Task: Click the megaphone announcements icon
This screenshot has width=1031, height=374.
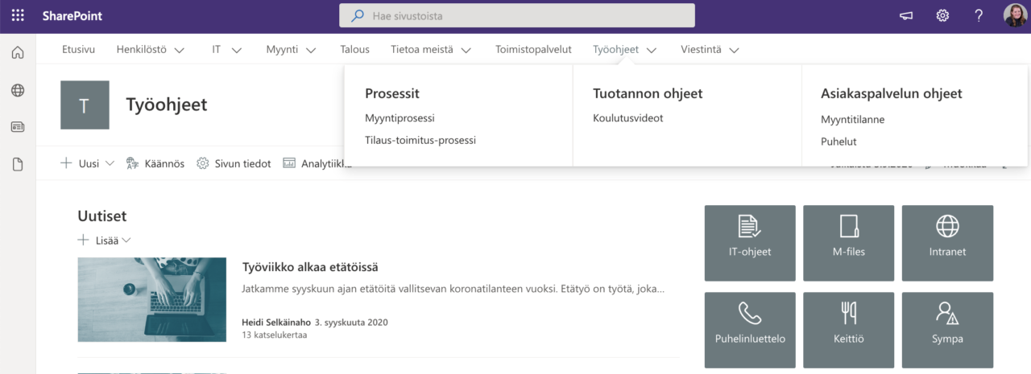Action: point(906,16)
